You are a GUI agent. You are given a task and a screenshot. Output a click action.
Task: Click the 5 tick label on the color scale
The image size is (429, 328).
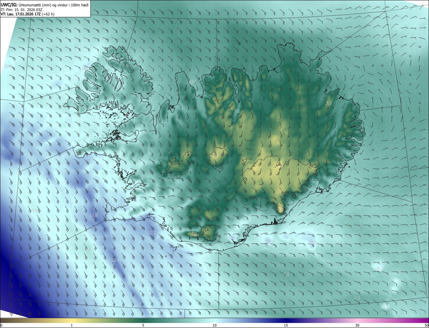(143, 325)
